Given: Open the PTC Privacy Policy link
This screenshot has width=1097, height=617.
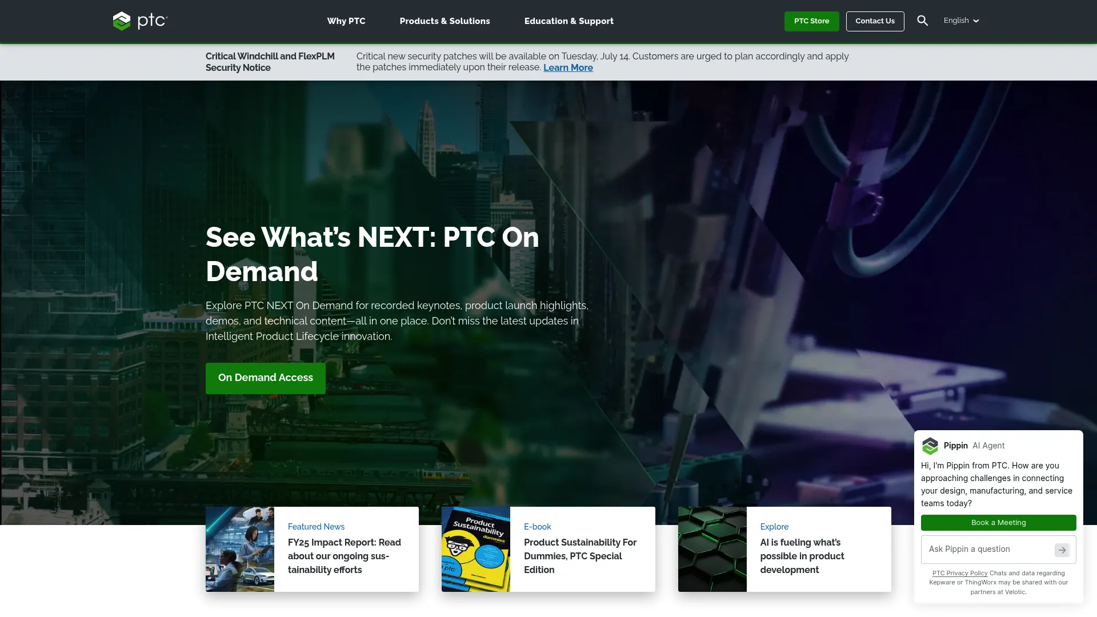Looking at the screenshot, I should coord(960,573).
